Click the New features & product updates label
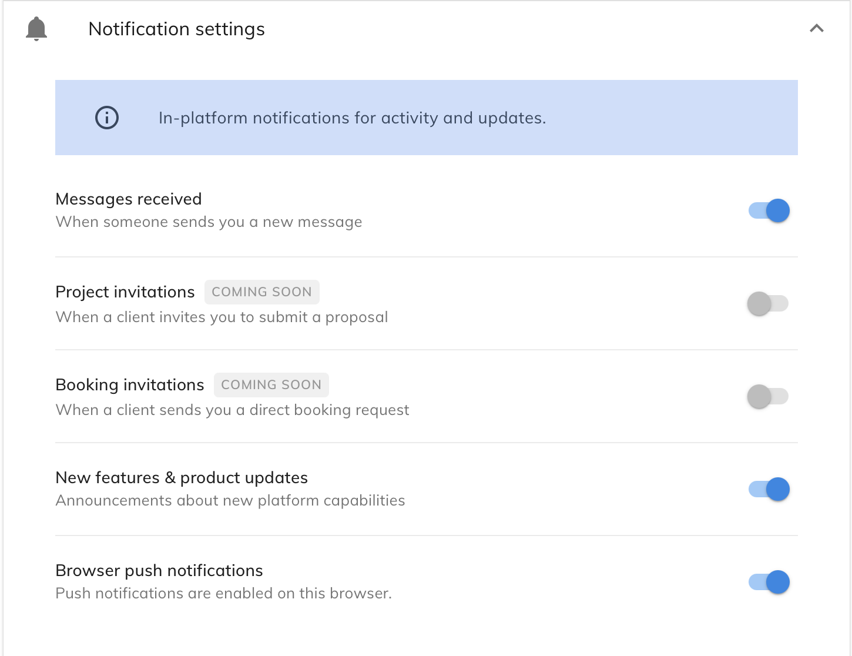This screenshot has height=656, width=852. [x=182, y=478]
